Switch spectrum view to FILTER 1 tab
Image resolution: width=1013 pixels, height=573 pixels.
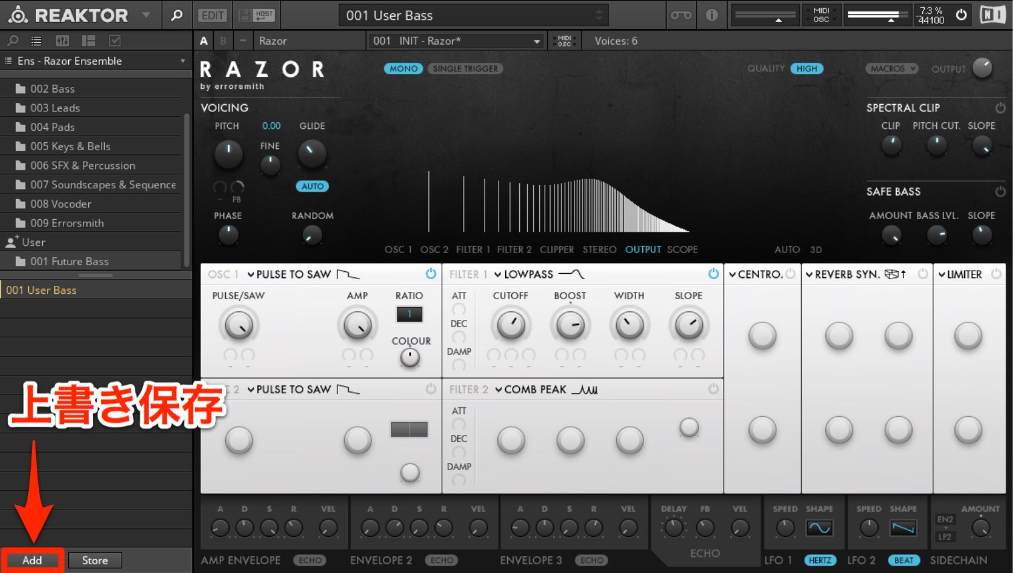(x=473, y=249)
